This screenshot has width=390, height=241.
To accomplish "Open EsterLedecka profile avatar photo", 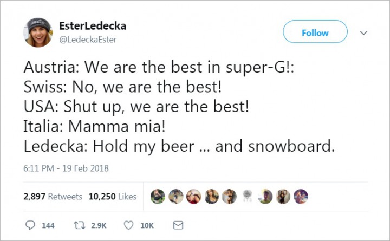I will pyautogui.click(x=38, y=32).
